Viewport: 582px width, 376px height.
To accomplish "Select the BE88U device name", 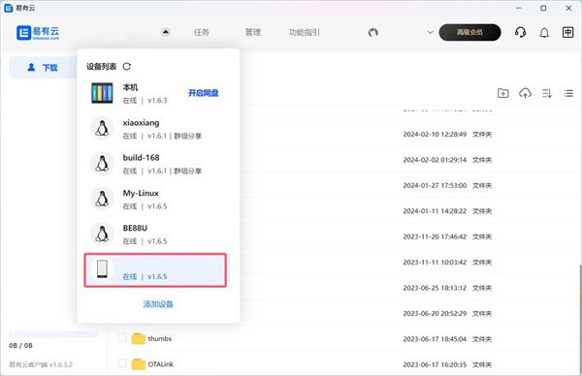I will tap(135, 228).
